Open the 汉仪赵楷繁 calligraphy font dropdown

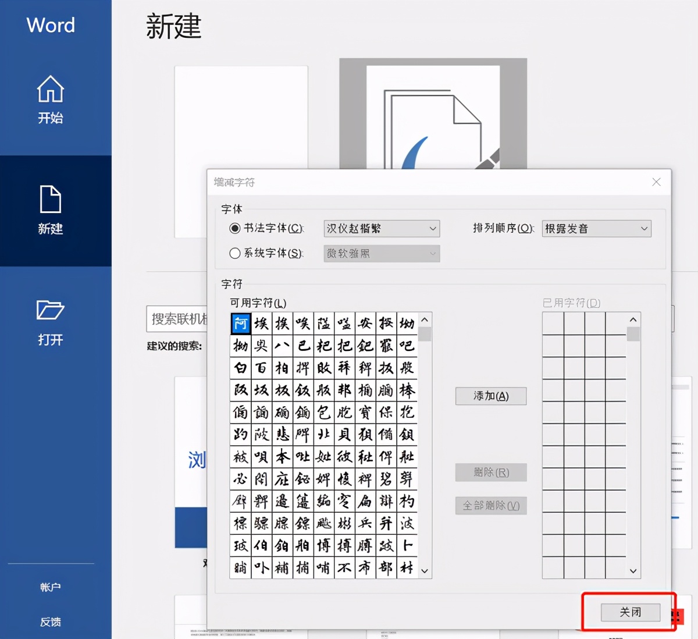coord(382,229)
